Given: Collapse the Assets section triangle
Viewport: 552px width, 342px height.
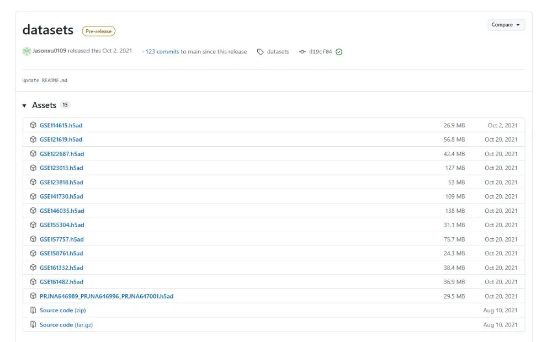Looking at the screenshot, I should pyautogui.click(x=24, y=105).
